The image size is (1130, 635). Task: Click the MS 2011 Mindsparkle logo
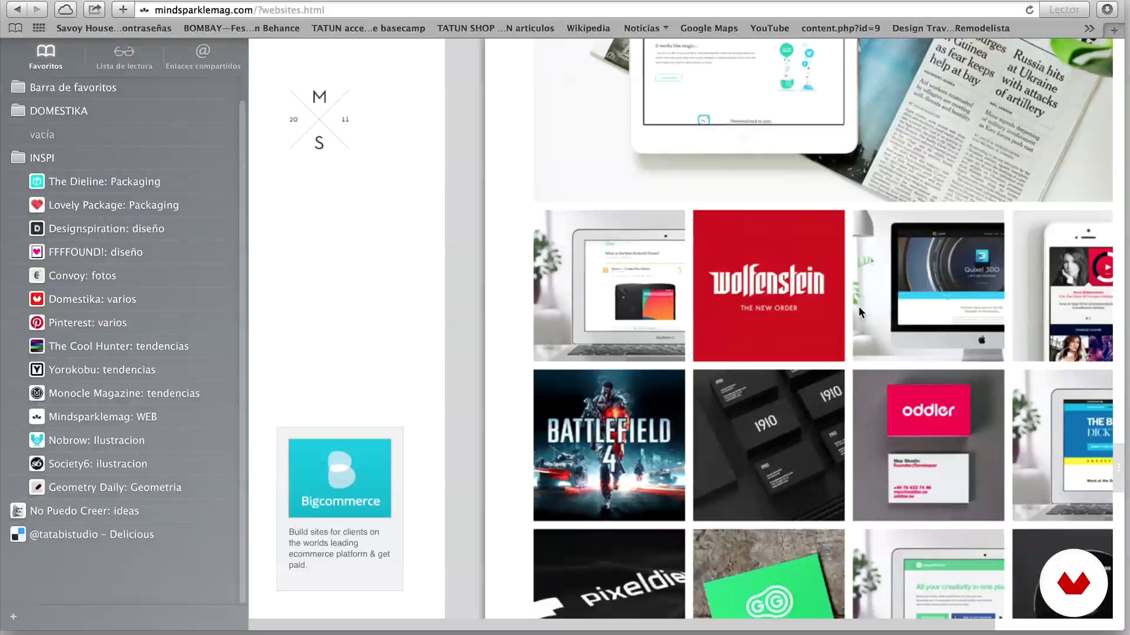(x=319, y=119)
